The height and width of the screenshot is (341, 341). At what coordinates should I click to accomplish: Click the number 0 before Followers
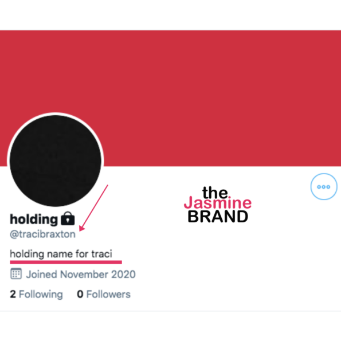pyautogui.click(x=80, y=294)
